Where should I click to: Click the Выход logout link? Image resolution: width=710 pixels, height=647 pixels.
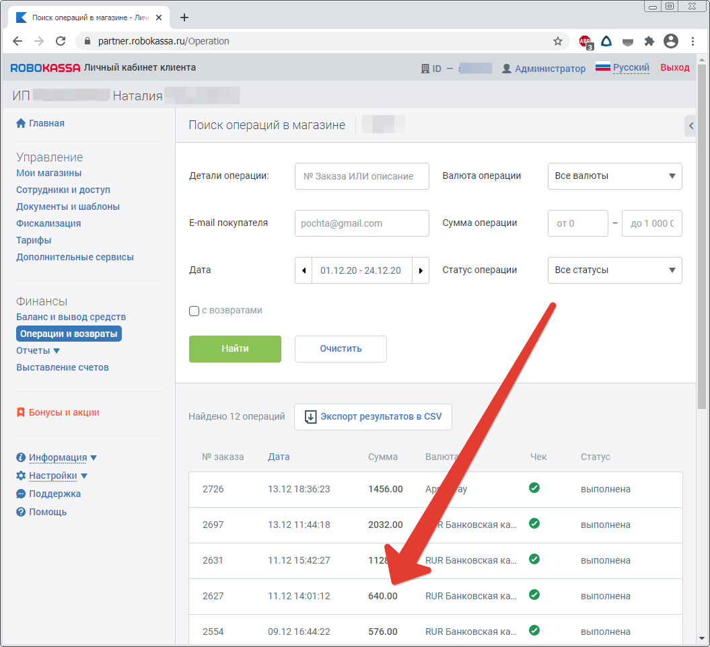pos(674,68)
